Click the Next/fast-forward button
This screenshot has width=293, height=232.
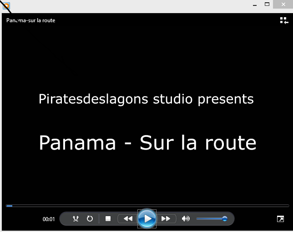coord(166,219)
